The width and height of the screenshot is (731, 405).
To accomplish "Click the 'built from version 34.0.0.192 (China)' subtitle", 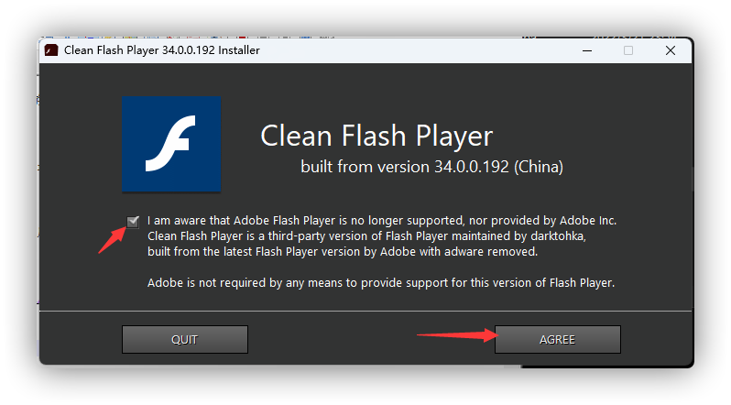I will (431, 167).
